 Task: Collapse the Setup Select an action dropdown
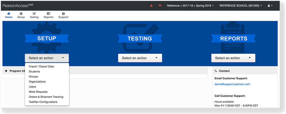click(x=47, y=58)
